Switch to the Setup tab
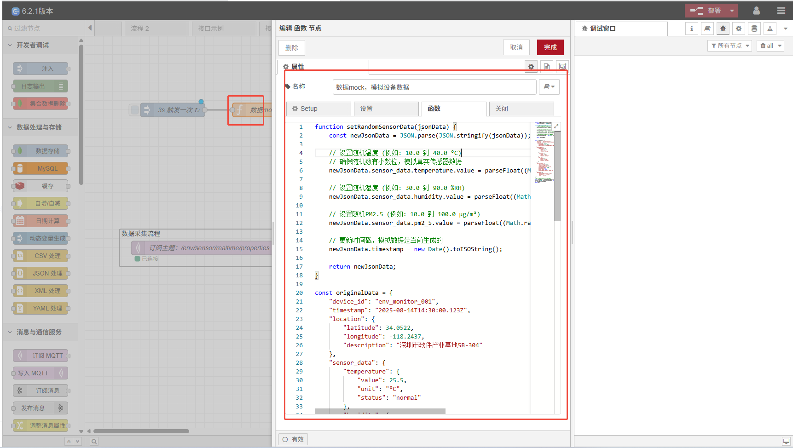Viewport: 793px width, 448px height. tap(318, 109)
